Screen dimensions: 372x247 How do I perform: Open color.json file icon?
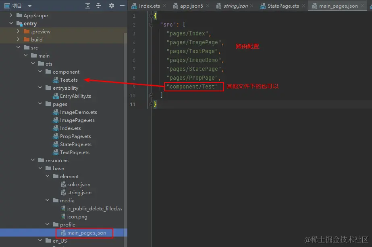(63, 185)
